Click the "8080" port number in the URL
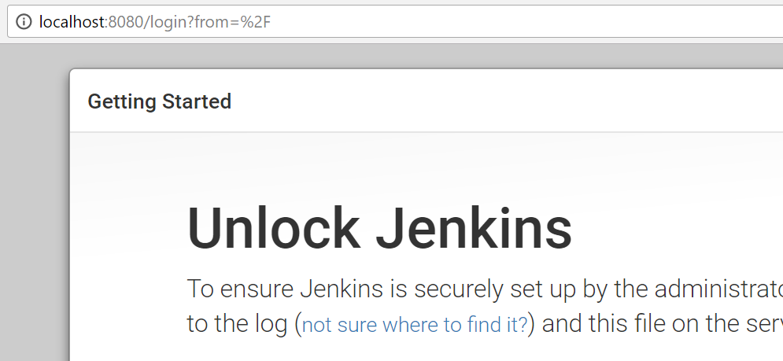Viewport: 783px width, 361px height. 125,21
